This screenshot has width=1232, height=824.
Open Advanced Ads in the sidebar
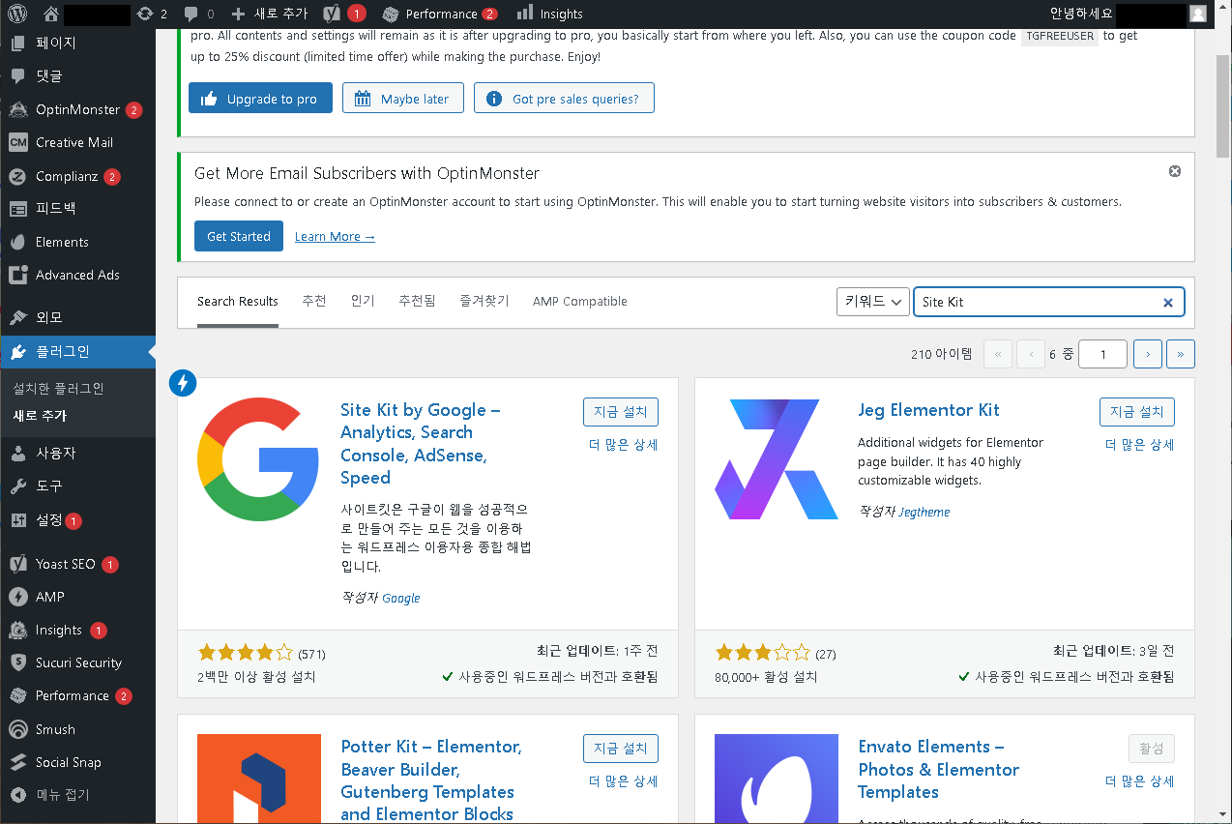(77, 275)
